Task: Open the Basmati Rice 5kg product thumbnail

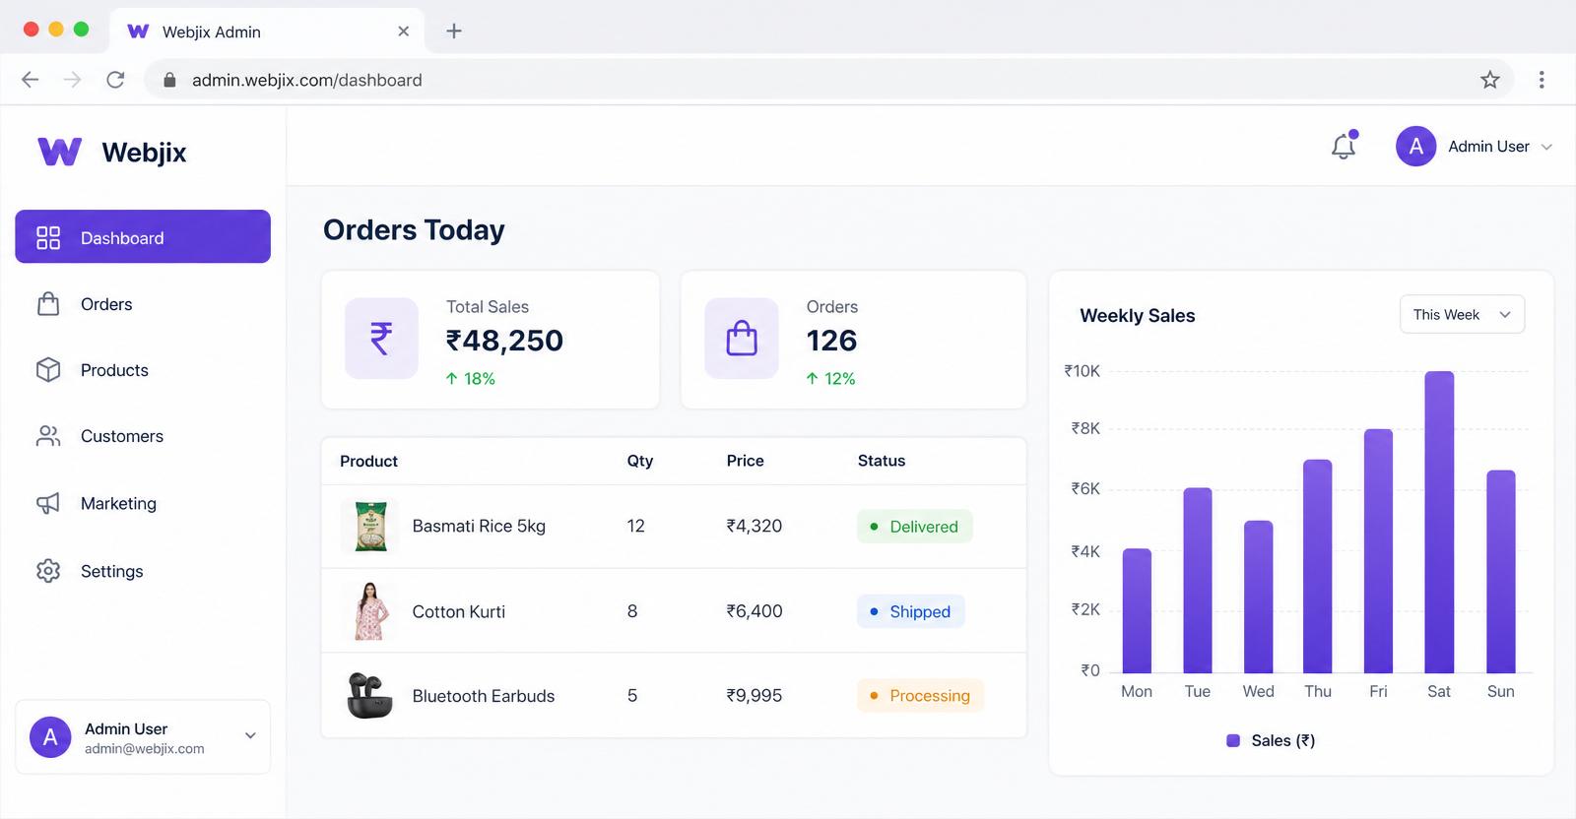Action: 370,527
